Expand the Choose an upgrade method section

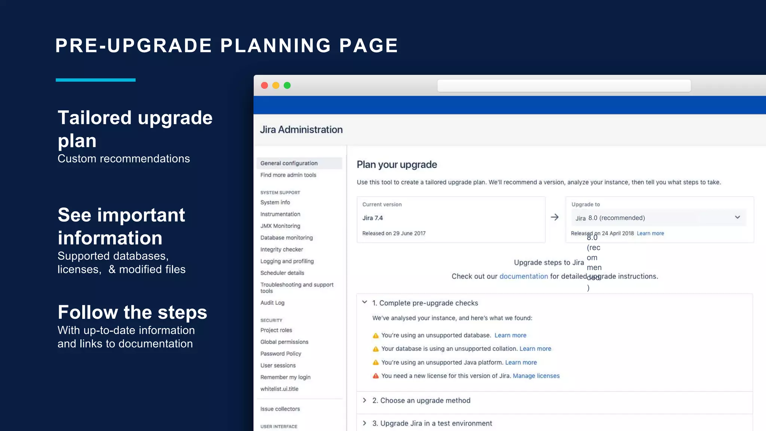pos(365,400)
